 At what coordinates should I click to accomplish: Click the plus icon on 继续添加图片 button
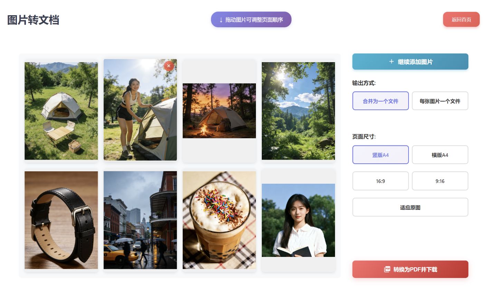coord(391,61)
